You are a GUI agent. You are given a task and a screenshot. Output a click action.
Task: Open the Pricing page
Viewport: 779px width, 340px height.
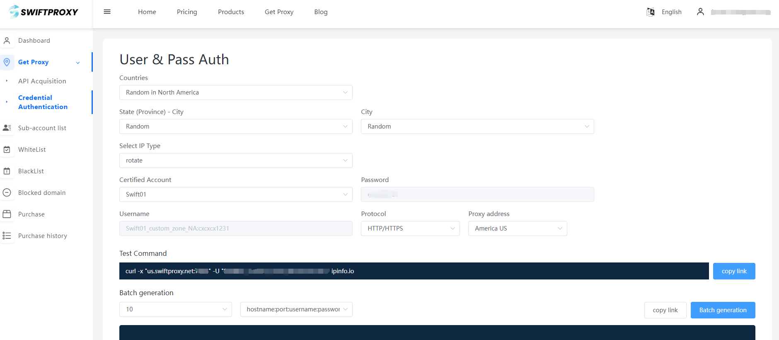[187, 12]
